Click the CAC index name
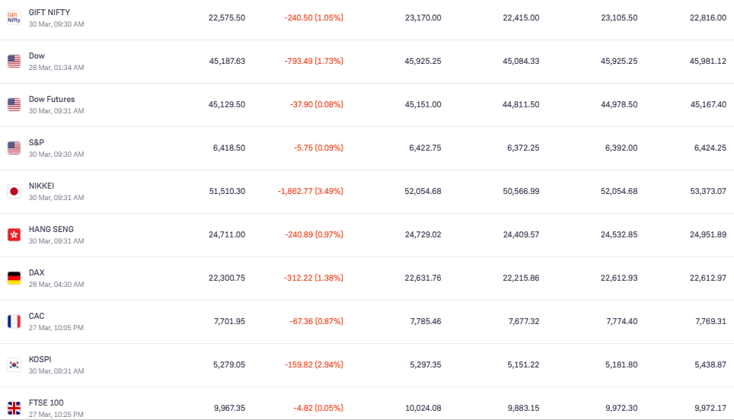Viewport: 734px width, 420px height. pos(37,316)
